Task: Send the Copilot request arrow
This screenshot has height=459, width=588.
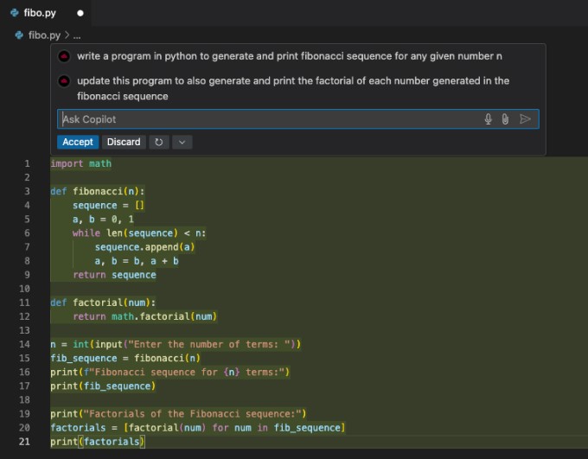Action: pos(525,119)
